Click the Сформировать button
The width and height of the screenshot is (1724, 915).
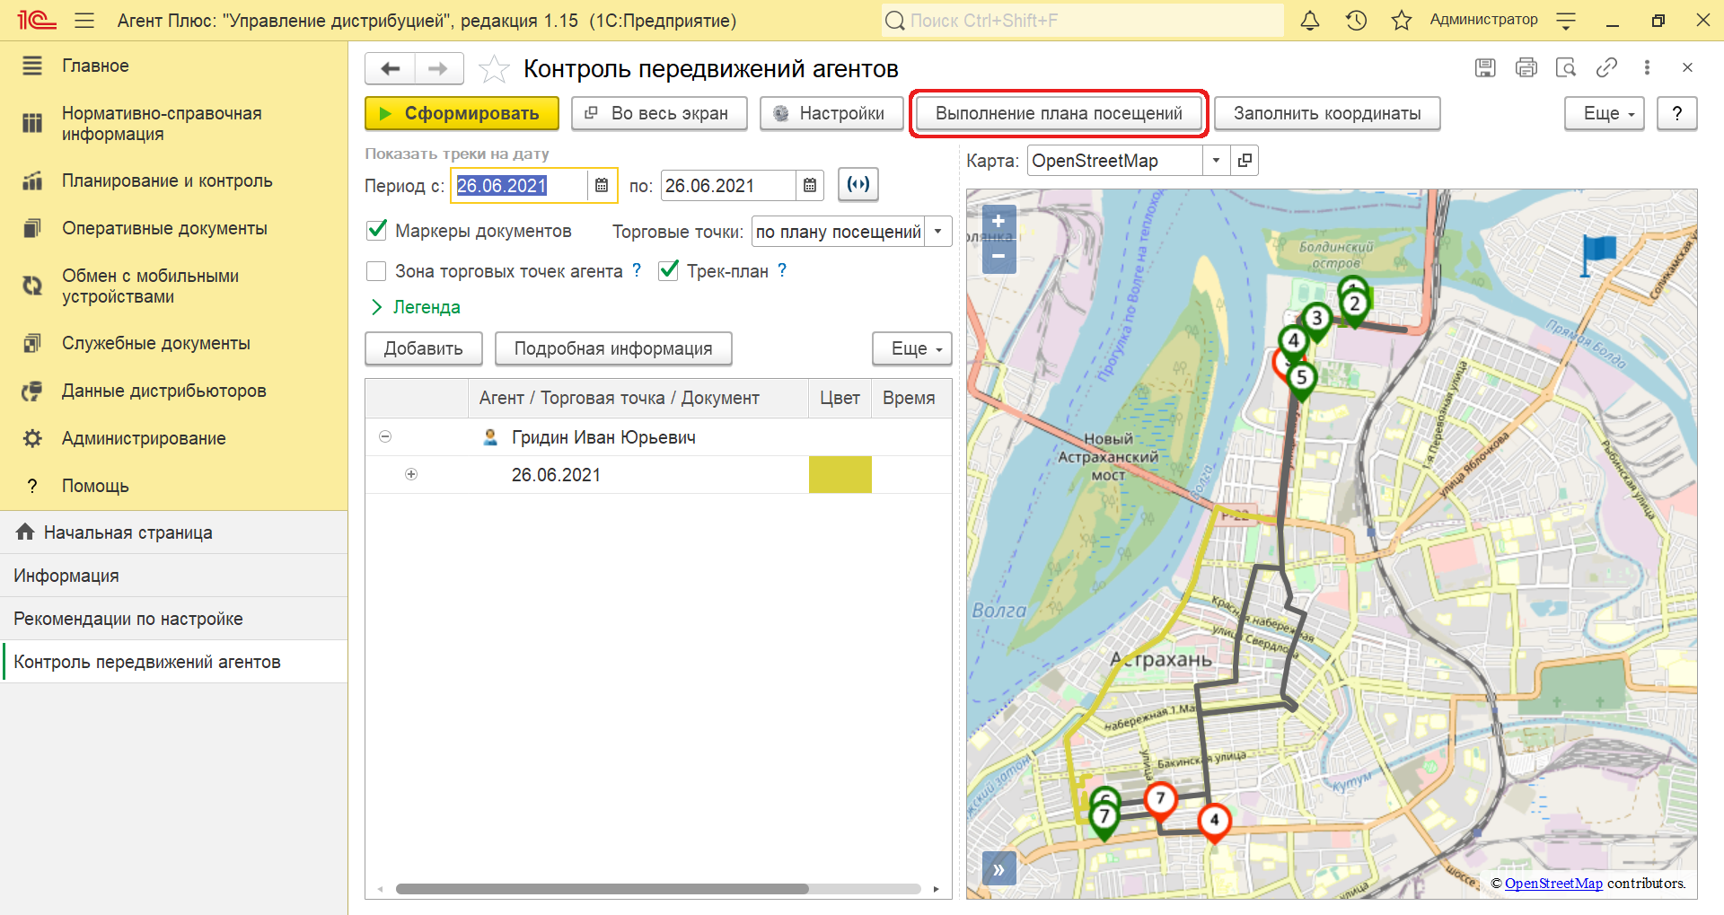[462, 113]
